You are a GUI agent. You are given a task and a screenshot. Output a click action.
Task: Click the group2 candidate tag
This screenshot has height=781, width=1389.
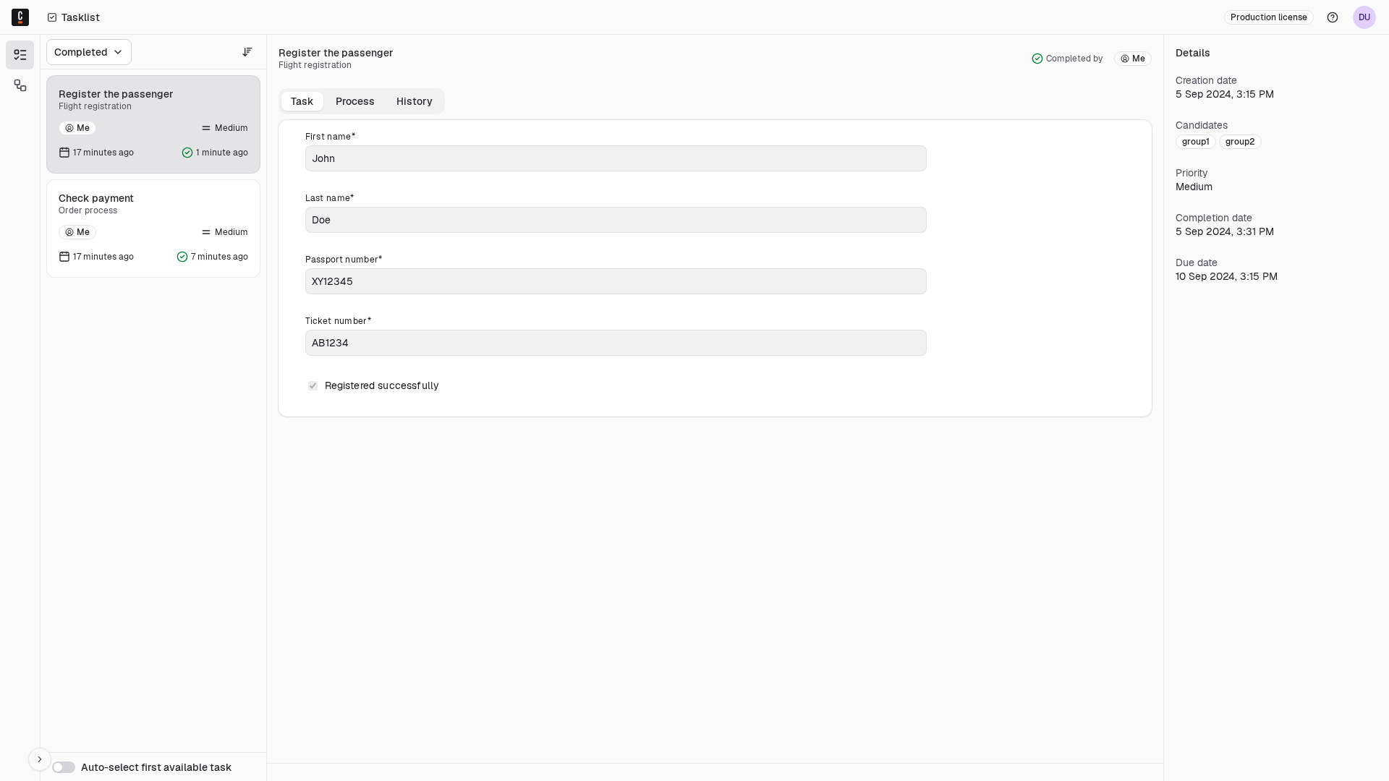pos(1240,142)
